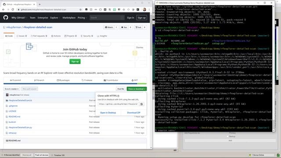Click the site lock icon in address bar
This screenshot has width=281, height=158.
point(18,10)
